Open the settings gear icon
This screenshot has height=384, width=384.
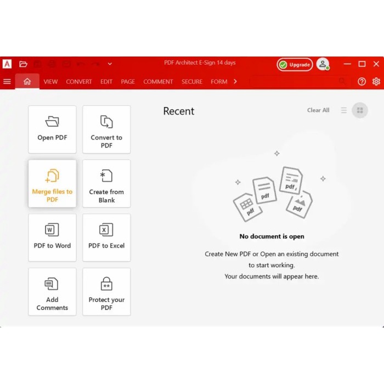click(376, 82)
